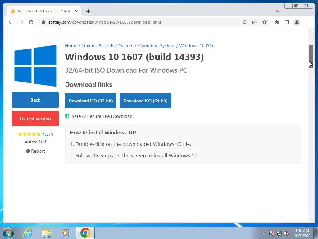
Task: Open Windows Media Player from taskbar
Action: point(66,233)
